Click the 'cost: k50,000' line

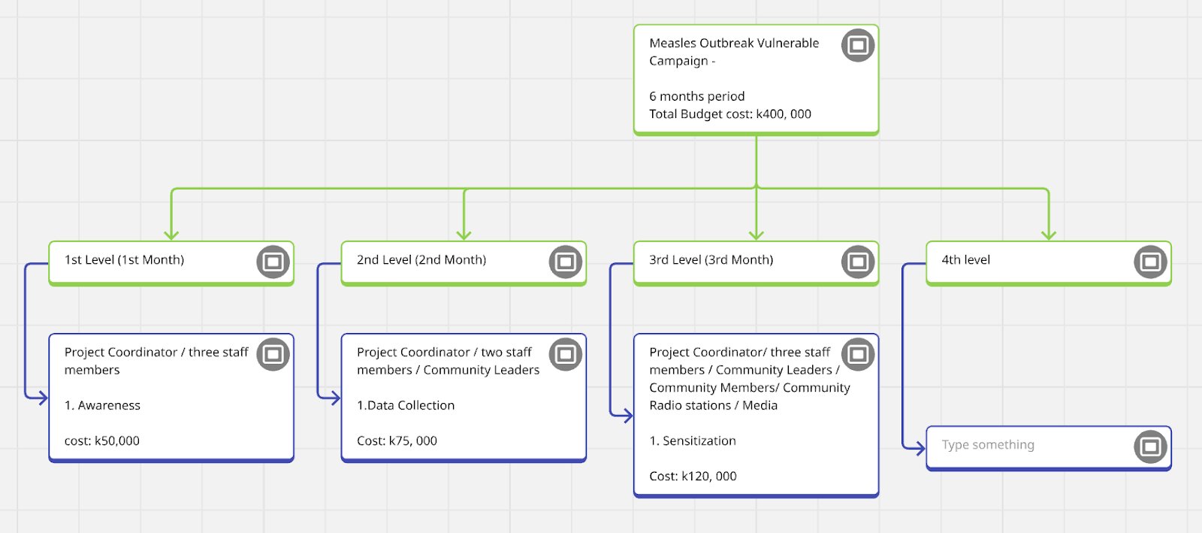click(x=102, y=441)
